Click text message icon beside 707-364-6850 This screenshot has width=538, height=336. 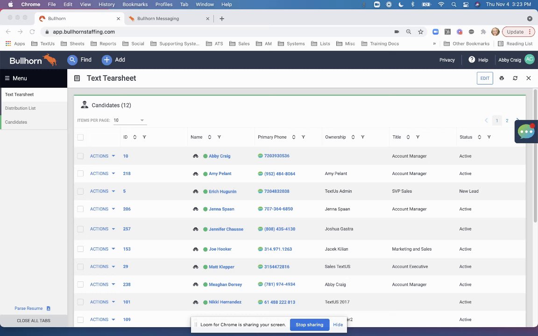point(261,209)
